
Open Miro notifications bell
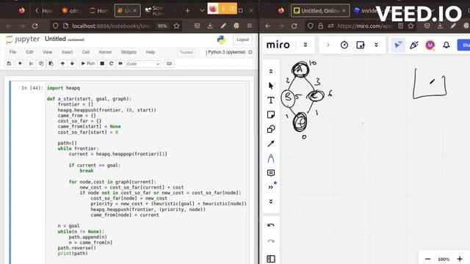[x=446, y=45]
